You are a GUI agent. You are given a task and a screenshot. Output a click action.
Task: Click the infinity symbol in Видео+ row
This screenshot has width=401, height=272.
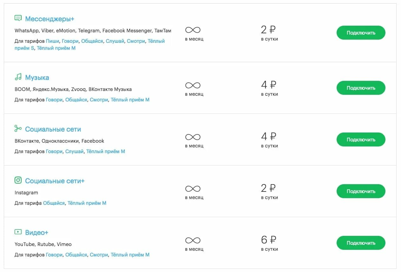(x=193, y=240)
